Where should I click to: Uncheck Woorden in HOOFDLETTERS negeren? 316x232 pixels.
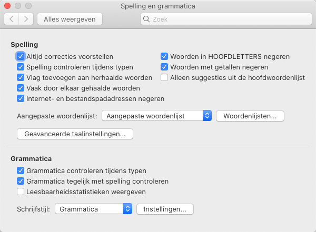[x=164, y=57]
